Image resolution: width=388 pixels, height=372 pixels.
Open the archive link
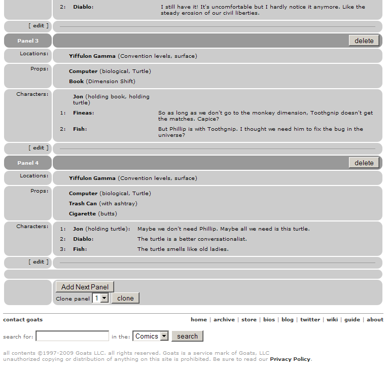224,320
